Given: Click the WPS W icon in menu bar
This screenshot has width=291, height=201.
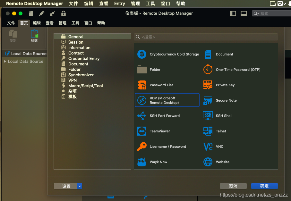Looking at the screenshot, I should tap(280, 4).
